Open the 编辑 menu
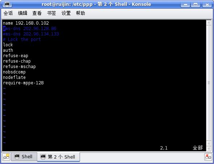214x164 pixels. tap(23, 13)
